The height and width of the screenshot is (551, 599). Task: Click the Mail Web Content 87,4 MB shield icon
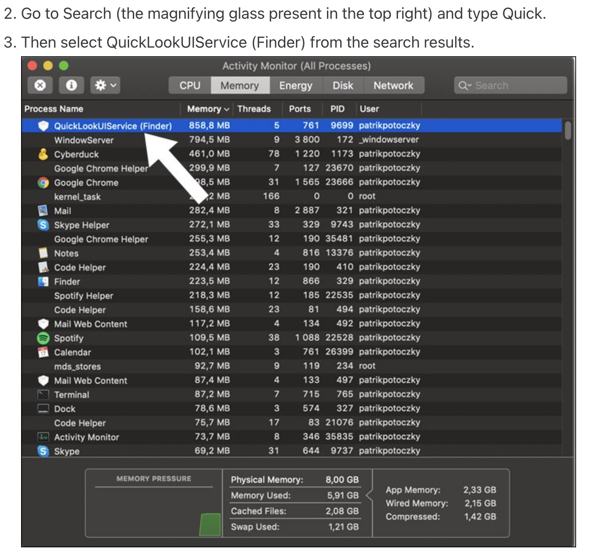[x=43, y=381]
